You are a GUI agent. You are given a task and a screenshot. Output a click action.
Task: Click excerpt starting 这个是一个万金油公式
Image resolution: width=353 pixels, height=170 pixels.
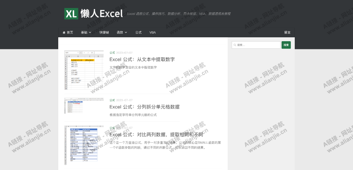(x=165, y=145)
